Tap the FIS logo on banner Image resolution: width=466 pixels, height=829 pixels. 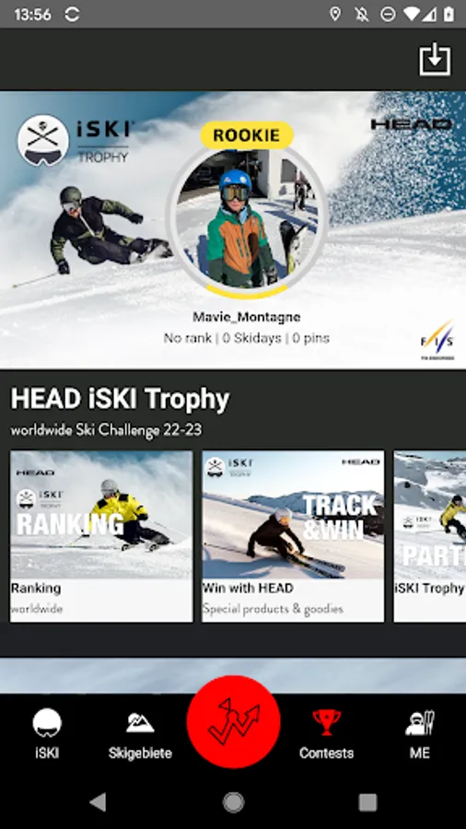pos(437,340)
